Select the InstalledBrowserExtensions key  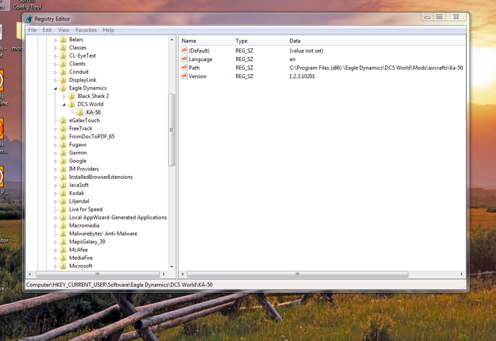[x=101, y=177]
